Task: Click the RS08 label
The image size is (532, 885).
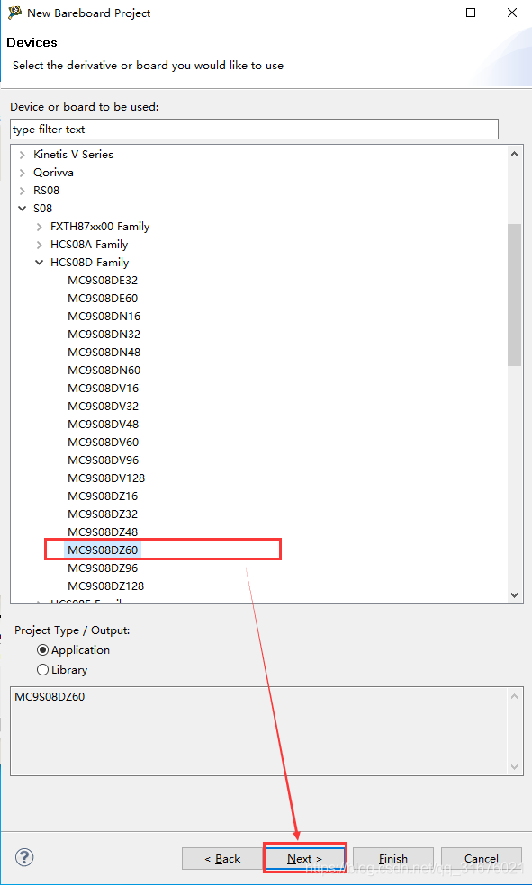Action: [x=46, y=190]
